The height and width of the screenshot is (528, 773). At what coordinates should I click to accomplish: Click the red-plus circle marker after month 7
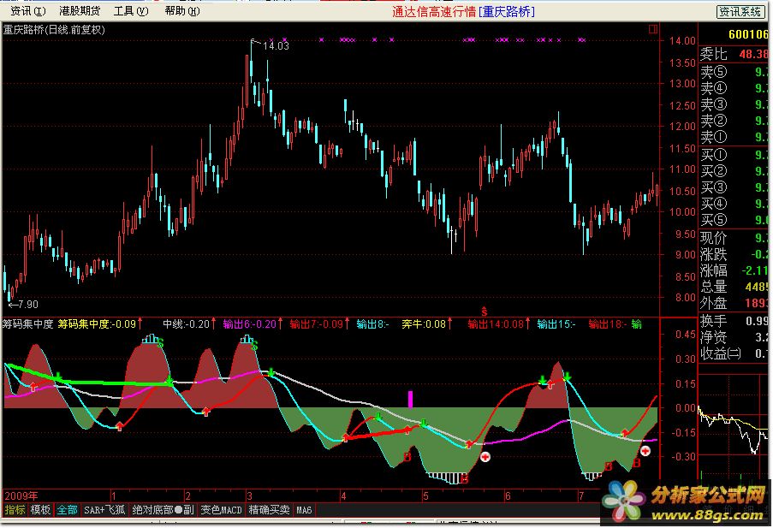click(x=645, y=451)
